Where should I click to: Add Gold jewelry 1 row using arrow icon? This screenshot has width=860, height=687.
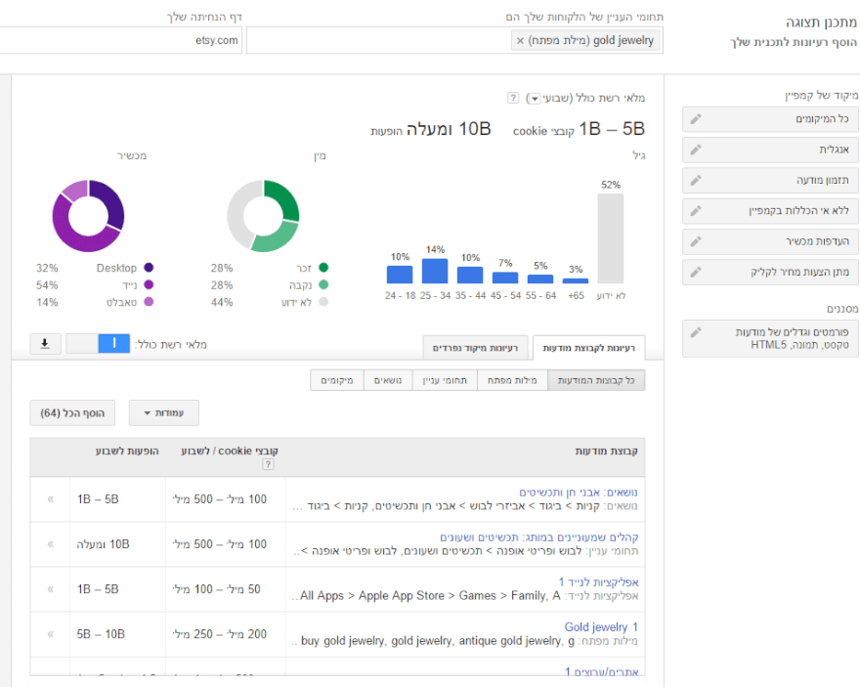pyautogui.click(x=50, y=634)
